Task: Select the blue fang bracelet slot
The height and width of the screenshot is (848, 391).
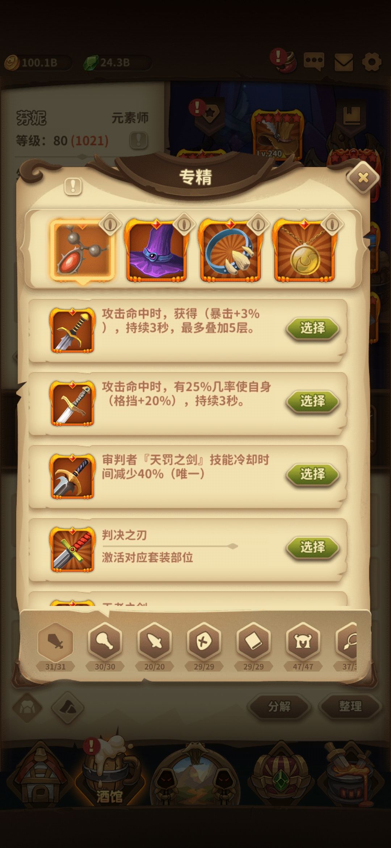Action: [230, 250]
